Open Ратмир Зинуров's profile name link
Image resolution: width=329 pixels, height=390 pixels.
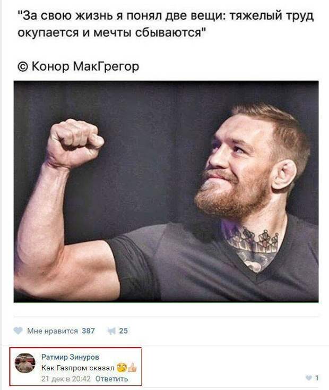(70, 357)
